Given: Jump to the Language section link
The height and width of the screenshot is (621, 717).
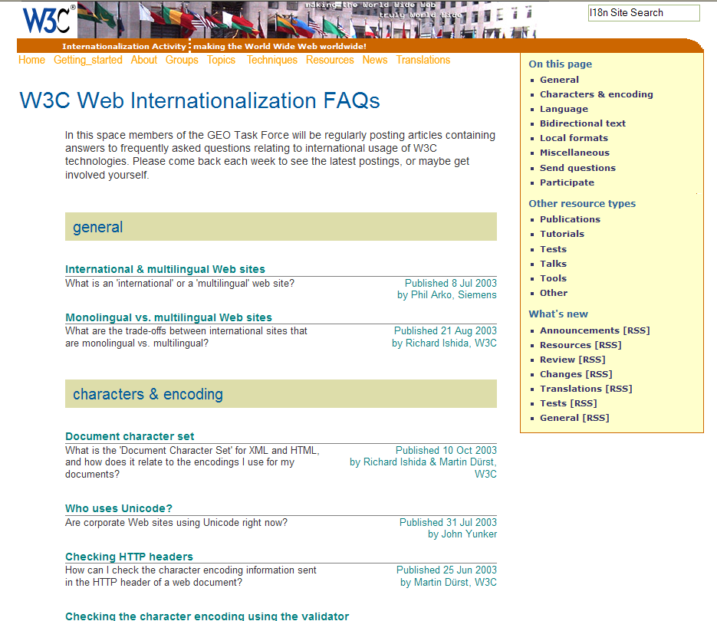Looking at the screenshot, I should (x=564, y=109).
